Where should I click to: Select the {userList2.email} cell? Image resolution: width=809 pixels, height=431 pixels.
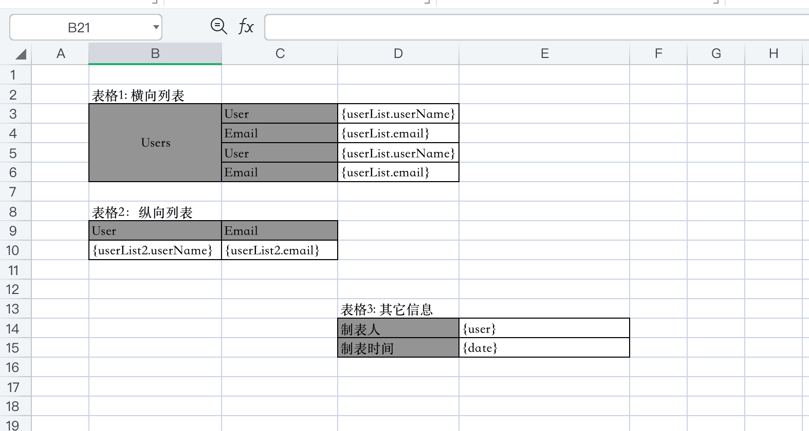[x=279, y=250]
